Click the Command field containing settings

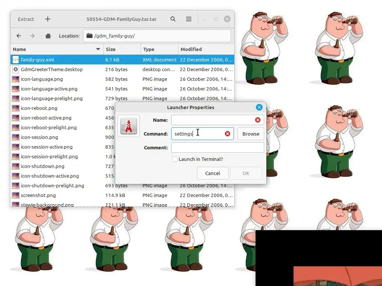coord(203,134)
